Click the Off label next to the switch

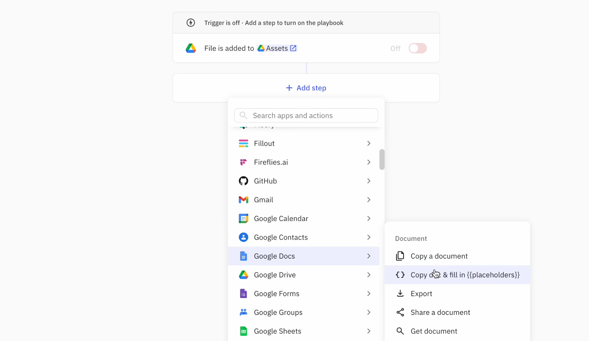(x=395, y=48)
